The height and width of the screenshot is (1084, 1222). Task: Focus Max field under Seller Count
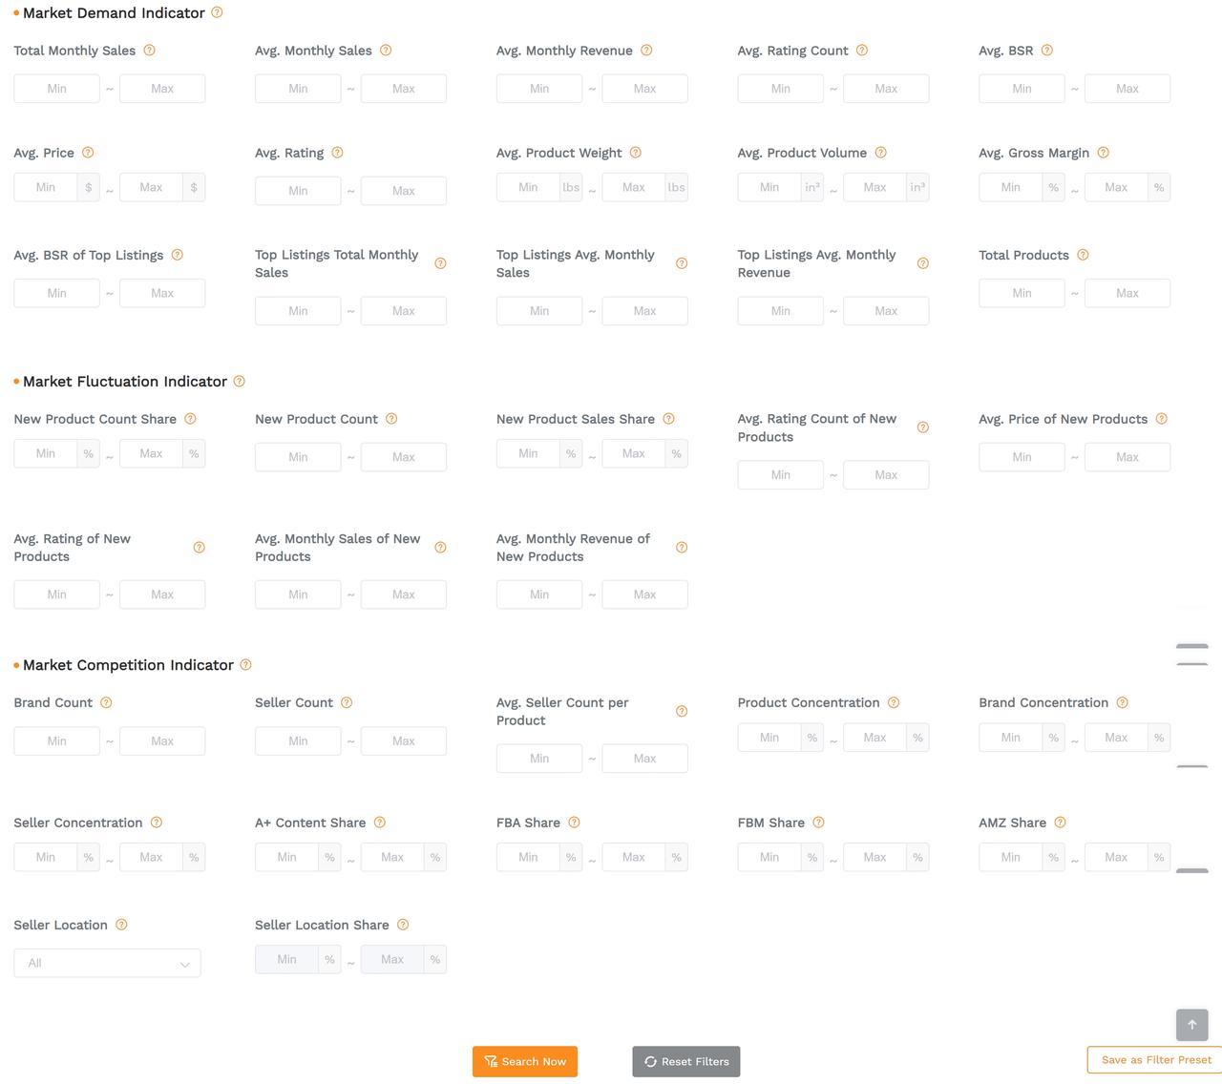tap(403, 741)
